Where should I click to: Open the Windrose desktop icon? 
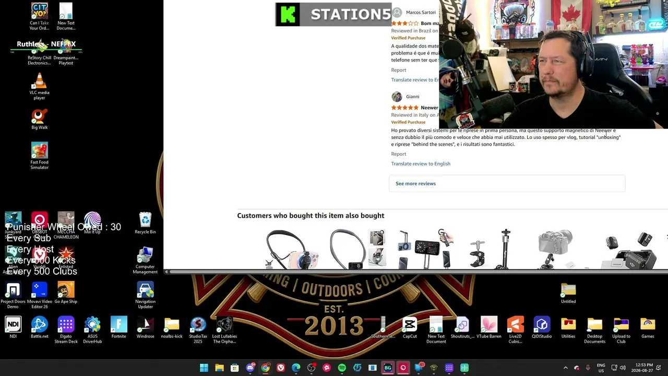(x=145, y=327)
